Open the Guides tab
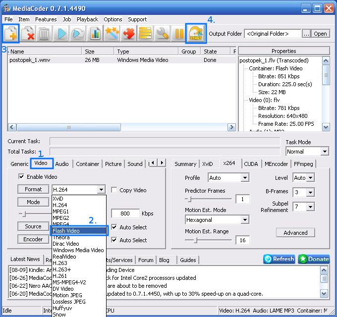 click(188, 260)
